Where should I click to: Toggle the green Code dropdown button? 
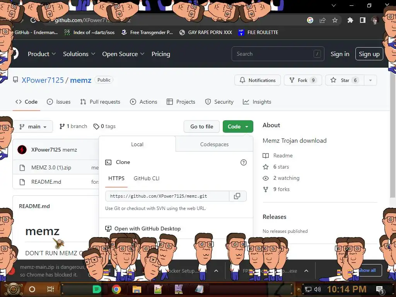point(238,126)
